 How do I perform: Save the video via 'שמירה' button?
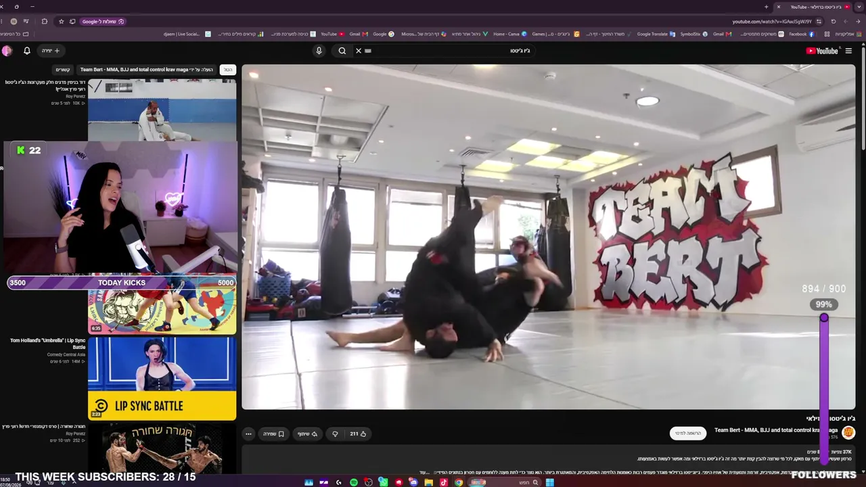tap(273, 434)
